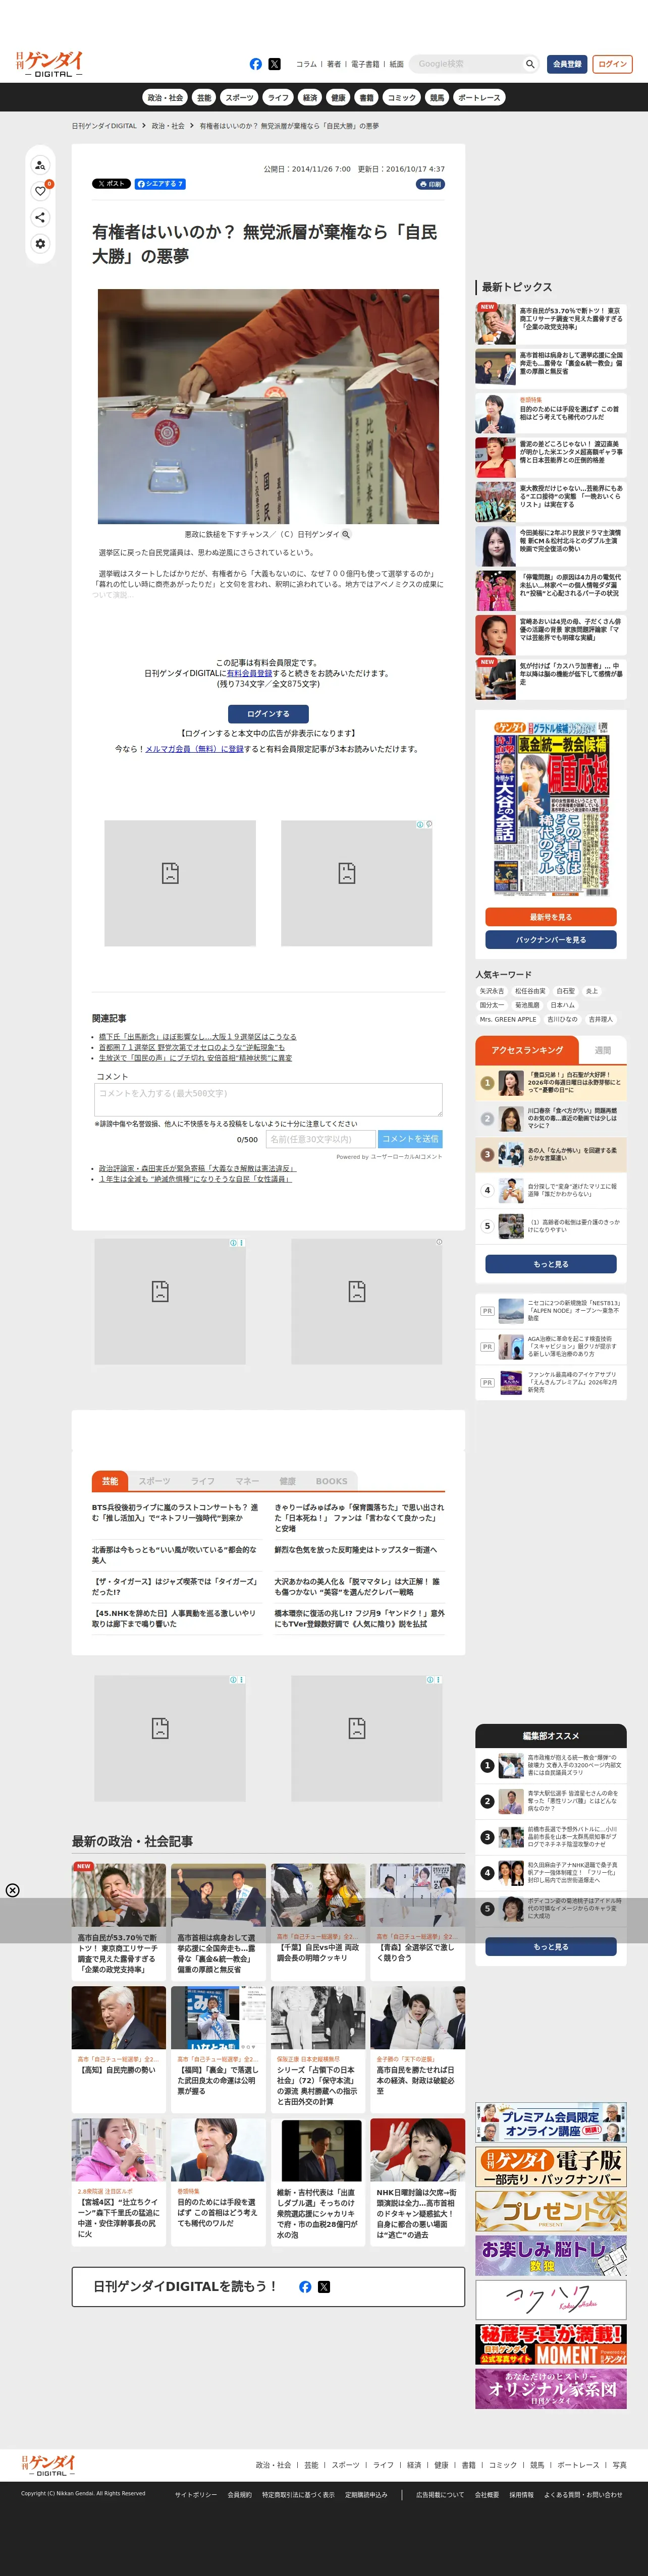Click into the comment text area

268,1100
